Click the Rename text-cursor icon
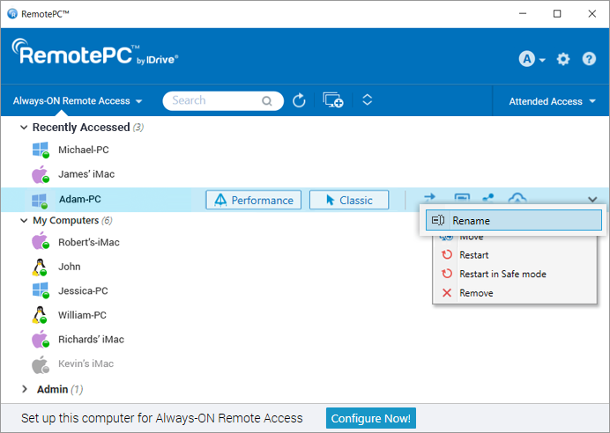The image size is (610, 433). coord(438,220)
